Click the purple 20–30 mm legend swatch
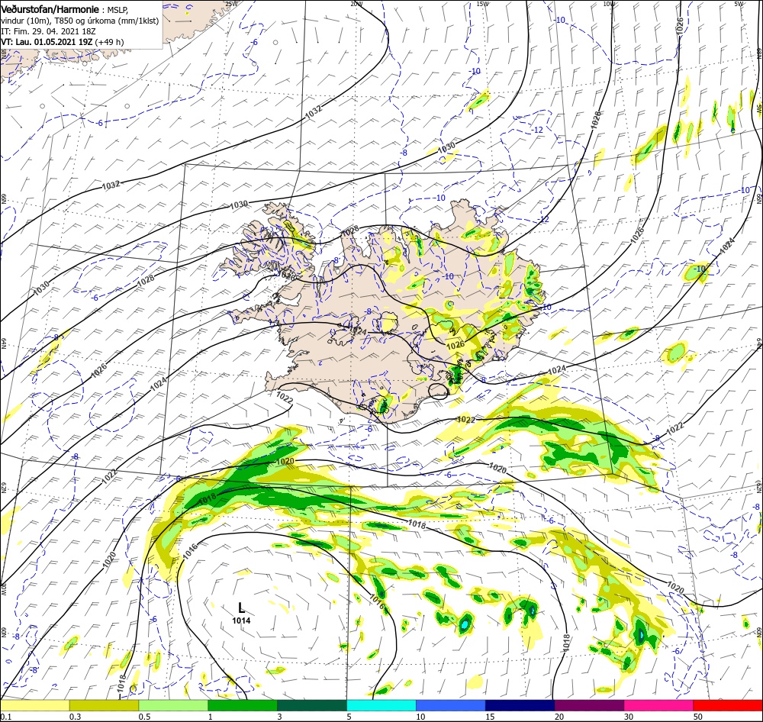 pyautogui.click(x=589, y=705)
